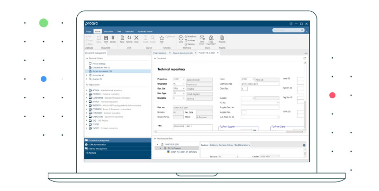Open the Recent documents (30) tab
The height and width of the screenshot is (191, 379).
pos(183,53)
